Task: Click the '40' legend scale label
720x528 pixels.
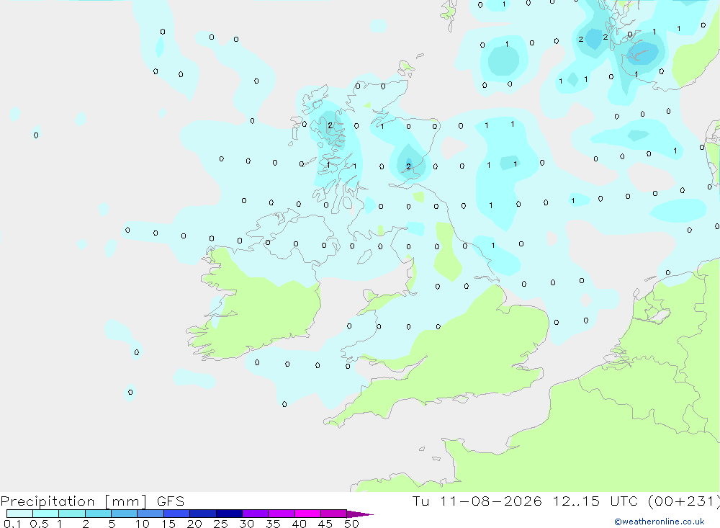Action: pyautogui.click(x=299, y=524)
